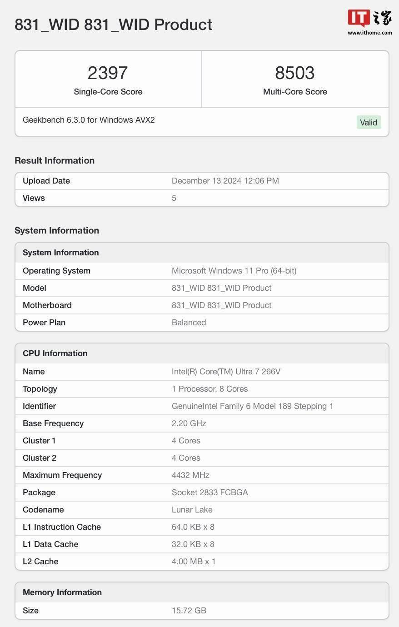Click the memory Size value 15.72 GB
Image resolution: width=399 pixels, height=627 pixels.
[x=189, y=610]
